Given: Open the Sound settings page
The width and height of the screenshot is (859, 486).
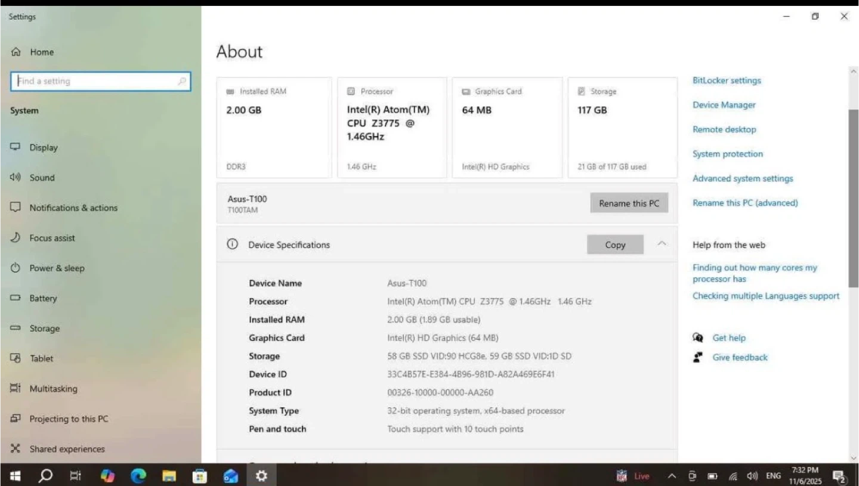Looking at the screenshot, I should 42,178.
